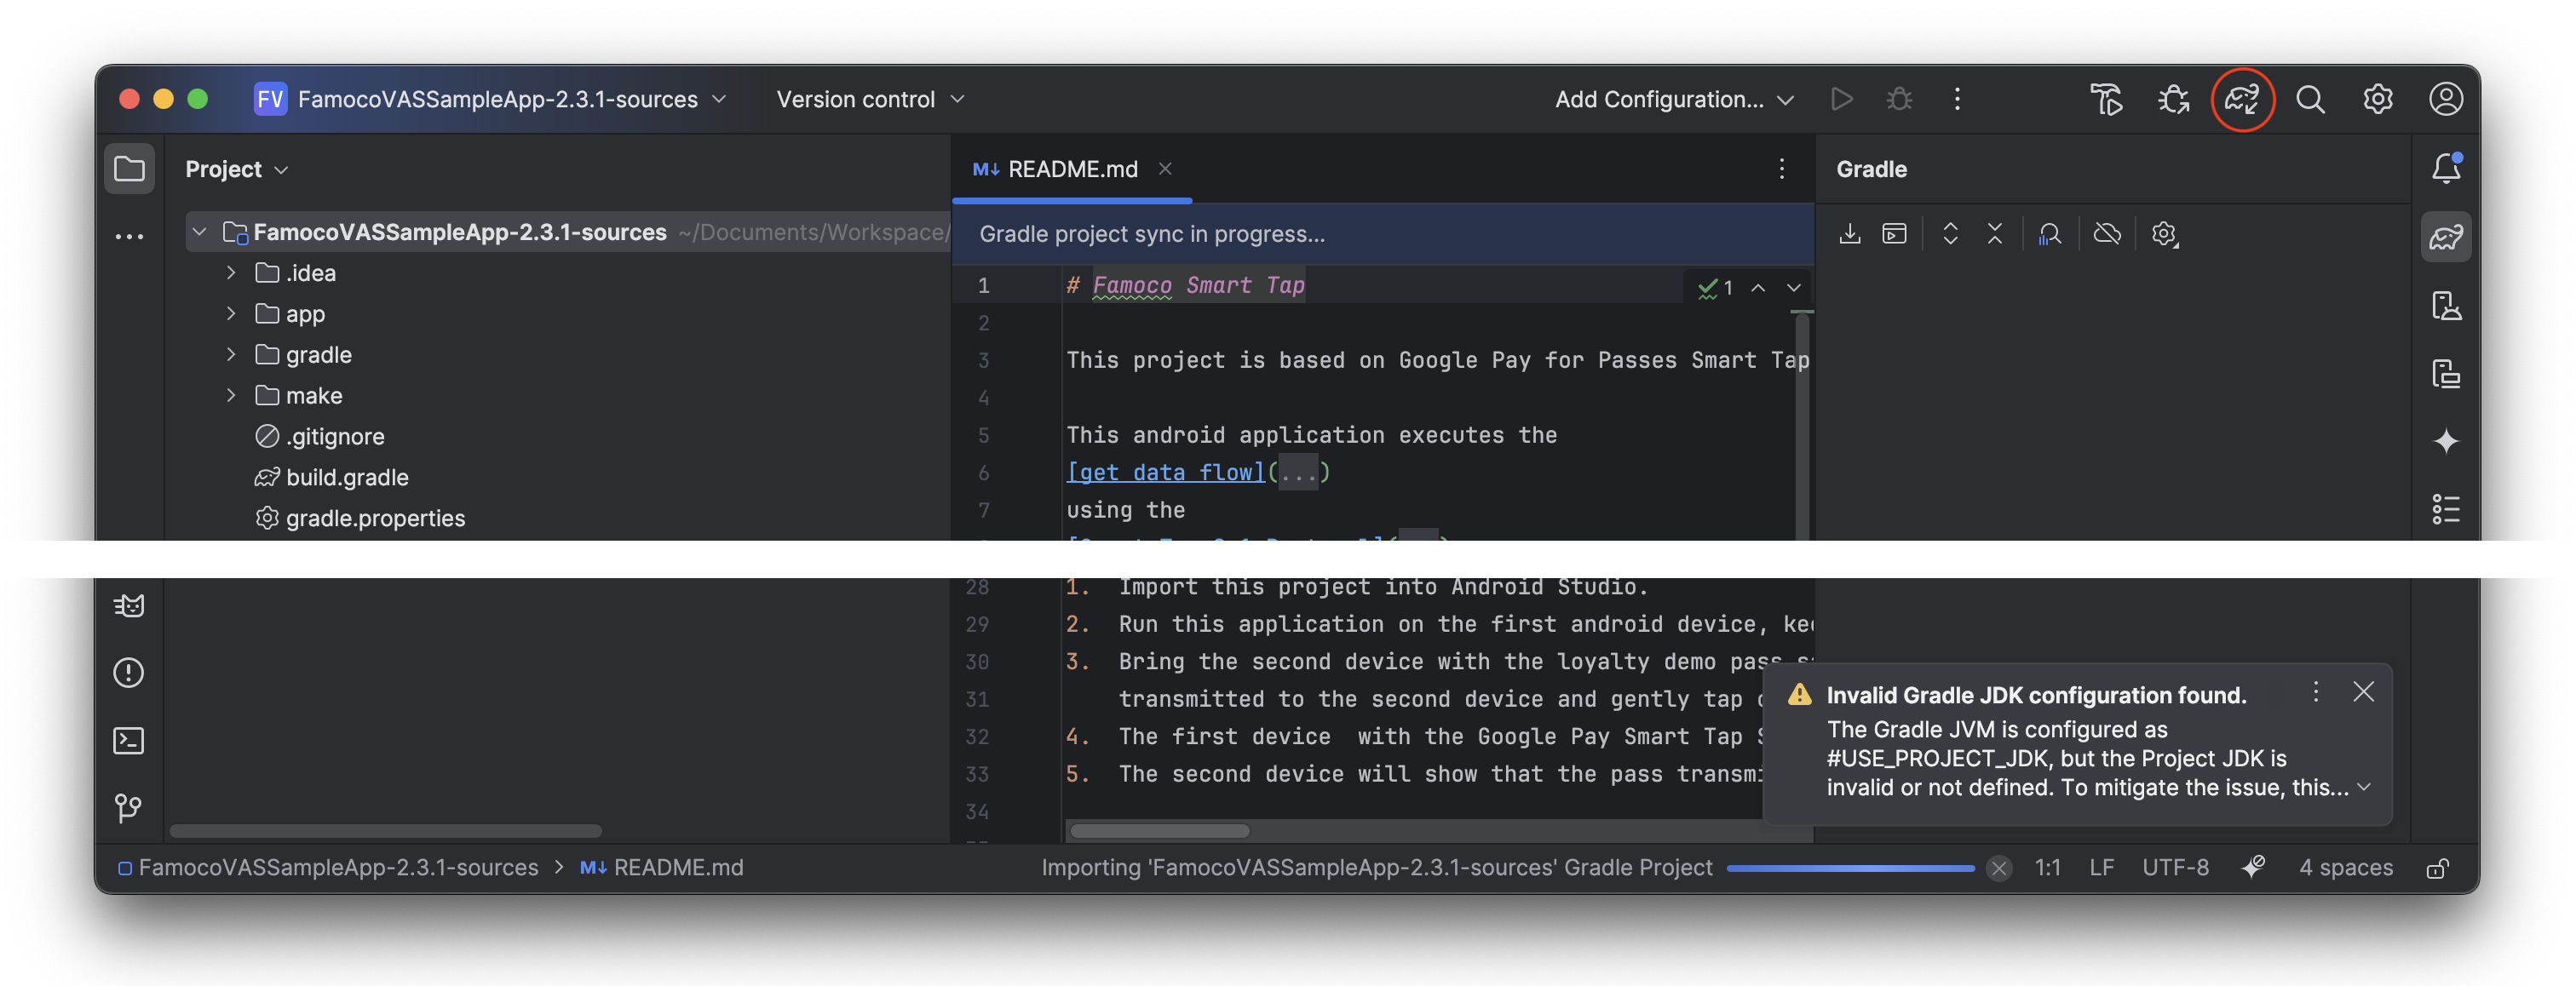Toggle the Gradle tool window
The height and width of the screenshot is (986, 2576).
tap(2447, 236)
